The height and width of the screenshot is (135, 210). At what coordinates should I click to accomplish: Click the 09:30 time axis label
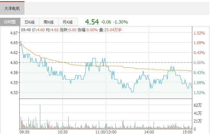pyautogui.click(x=24, y=132)
